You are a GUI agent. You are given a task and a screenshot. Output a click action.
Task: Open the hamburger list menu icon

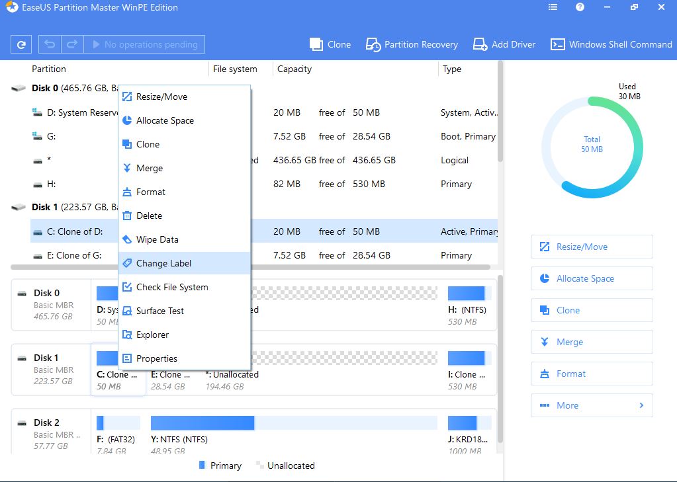[x=553, y=7]
